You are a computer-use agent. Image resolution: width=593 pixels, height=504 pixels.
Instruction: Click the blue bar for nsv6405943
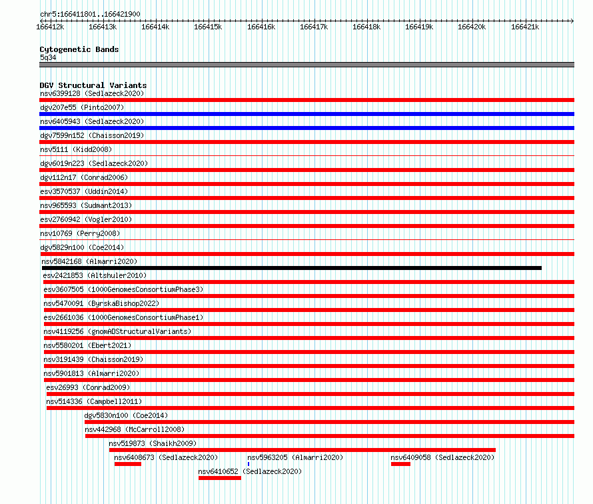tap(306, 128)
